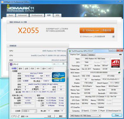Click the CPU-Z title bar icon
Image resolution: width=124 pixels, height=119 pixels.
tap(11, 64)
